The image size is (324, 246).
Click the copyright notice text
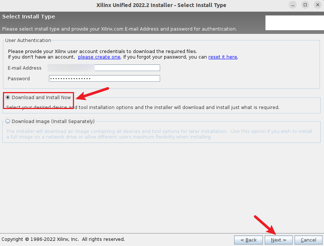pos(63,239)
